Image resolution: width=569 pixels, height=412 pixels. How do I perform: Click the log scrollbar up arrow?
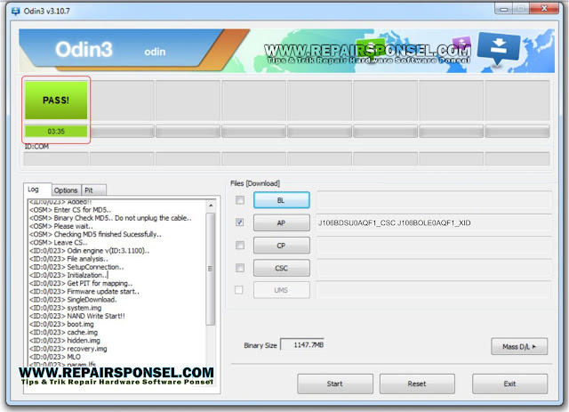pos(211,206)
